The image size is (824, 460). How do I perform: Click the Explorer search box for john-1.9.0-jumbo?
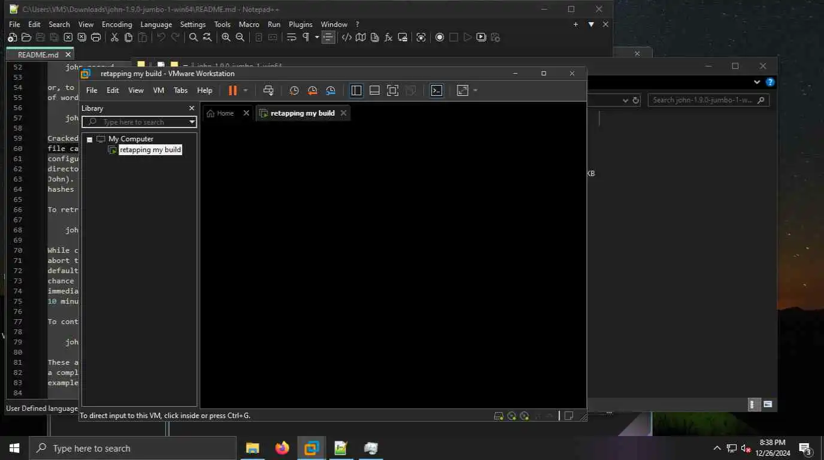(708, 100)
